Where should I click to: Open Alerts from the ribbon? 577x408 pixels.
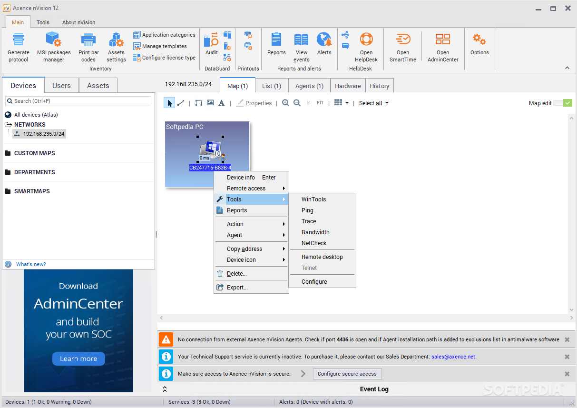pos(324,44)
